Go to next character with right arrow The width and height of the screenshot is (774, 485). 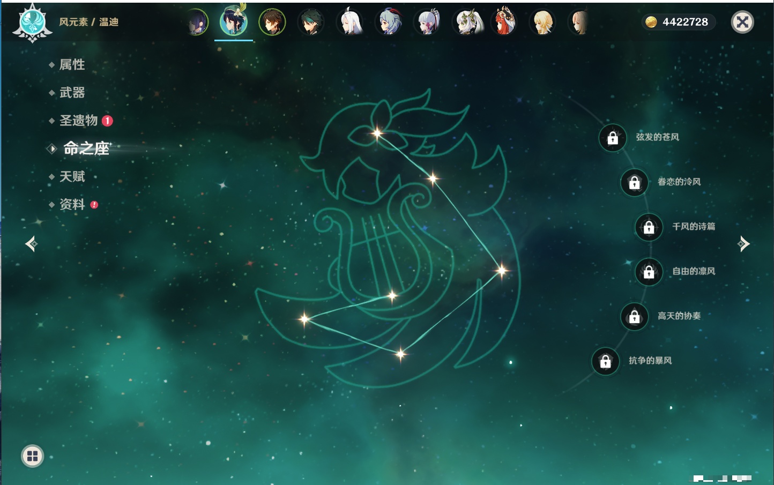743,244
